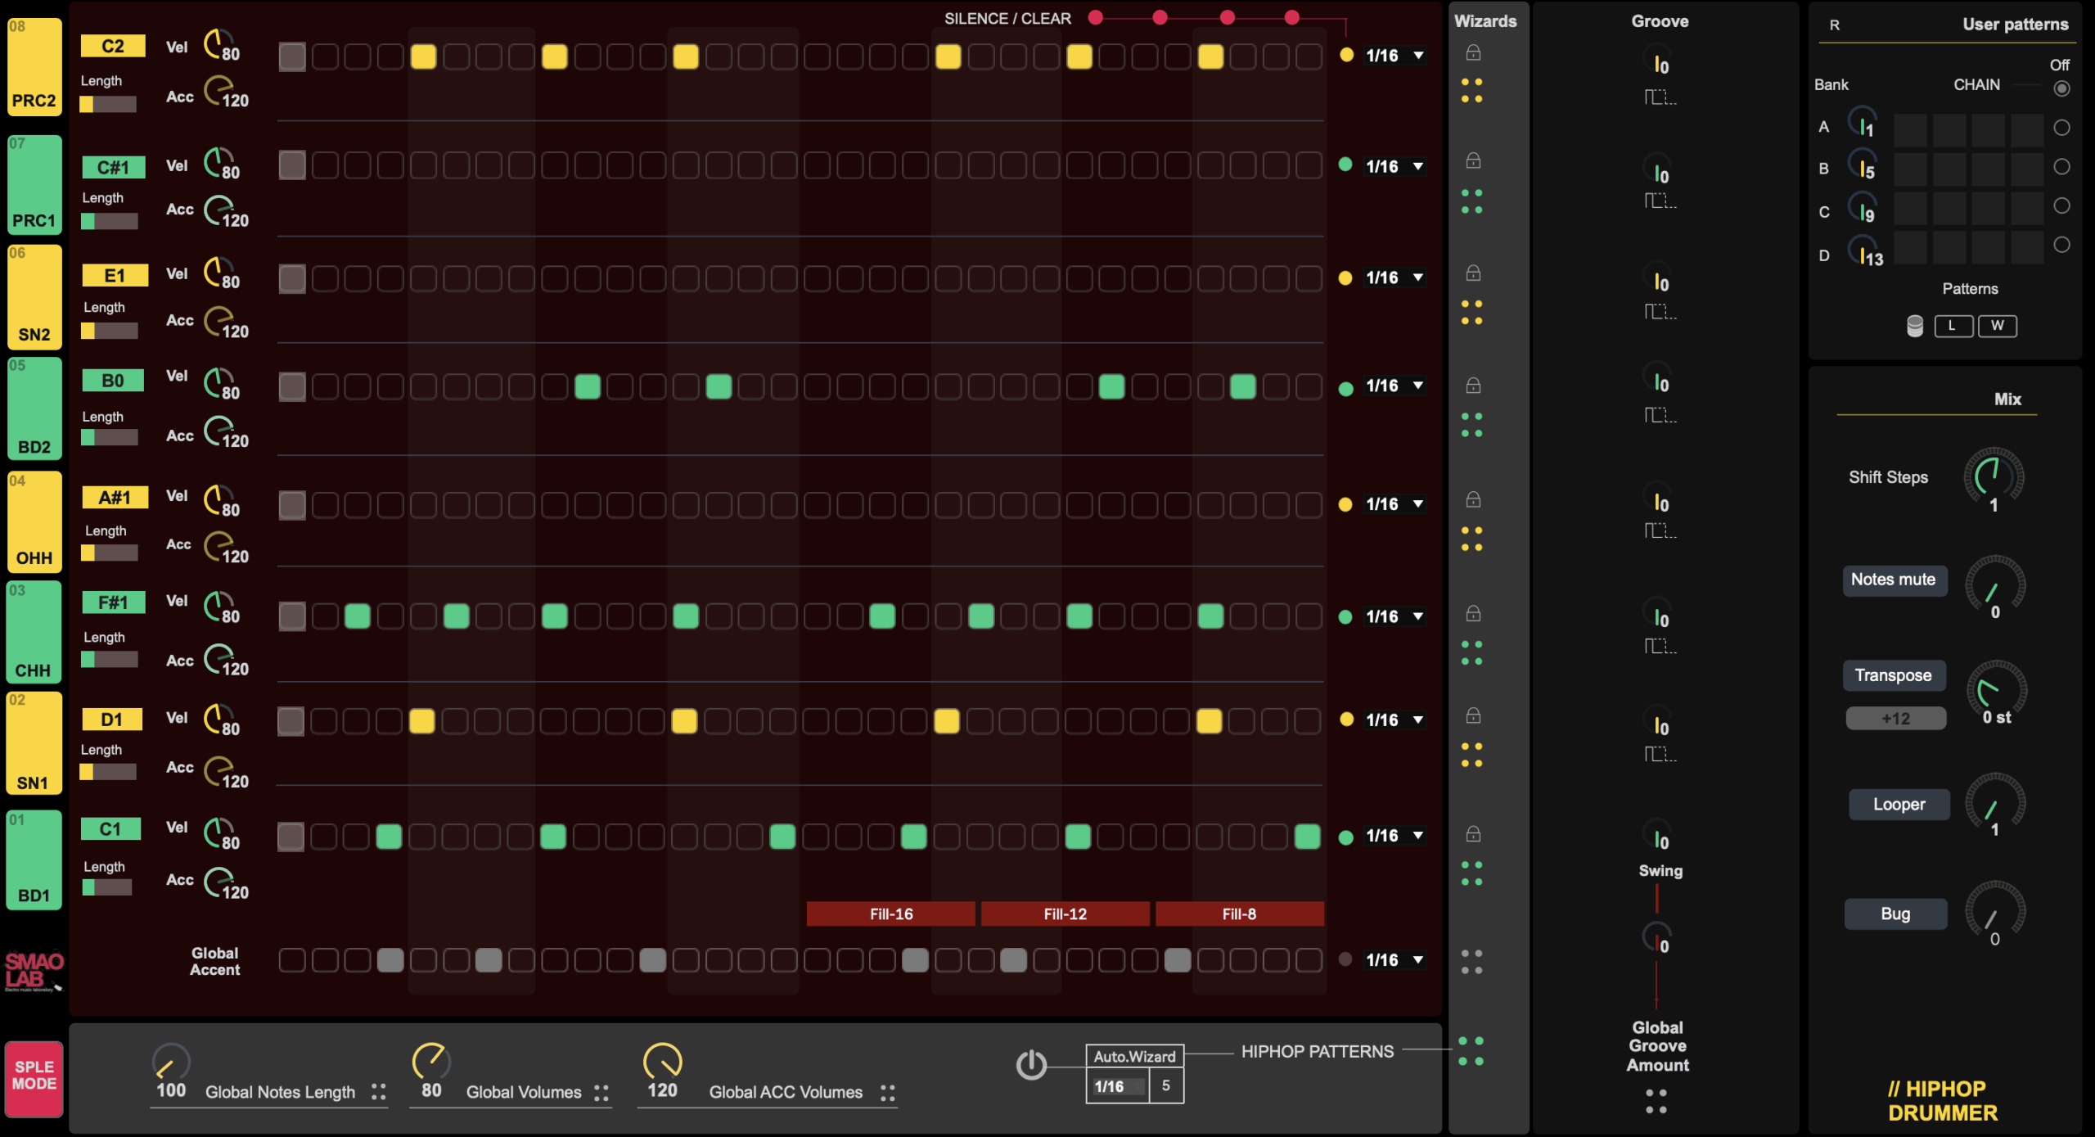Click the Auto.Wizard power icon
The image size is (2095, 1137).
pyautogui.click(x=1031, y=1065)
